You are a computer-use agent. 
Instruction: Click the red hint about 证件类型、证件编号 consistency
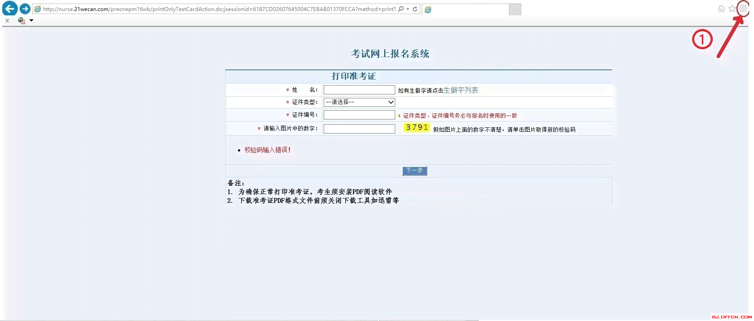point(460,115)
